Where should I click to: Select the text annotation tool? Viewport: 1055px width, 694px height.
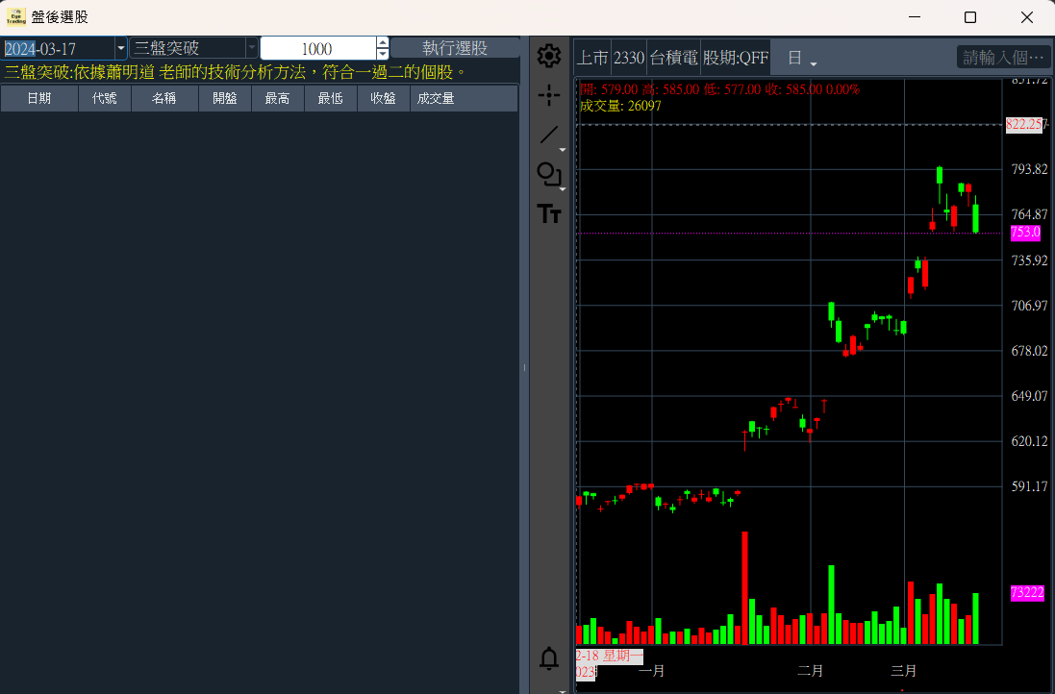point(549,213)
